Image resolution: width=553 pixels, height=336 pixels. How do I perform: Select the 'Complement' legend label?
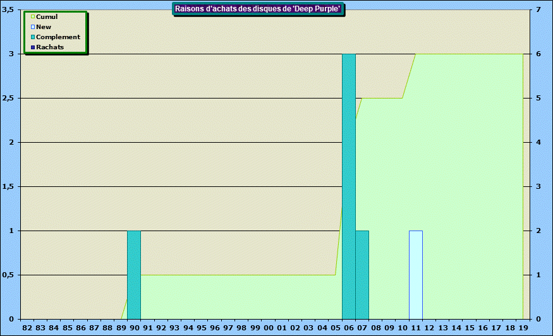tap(58, 37)
